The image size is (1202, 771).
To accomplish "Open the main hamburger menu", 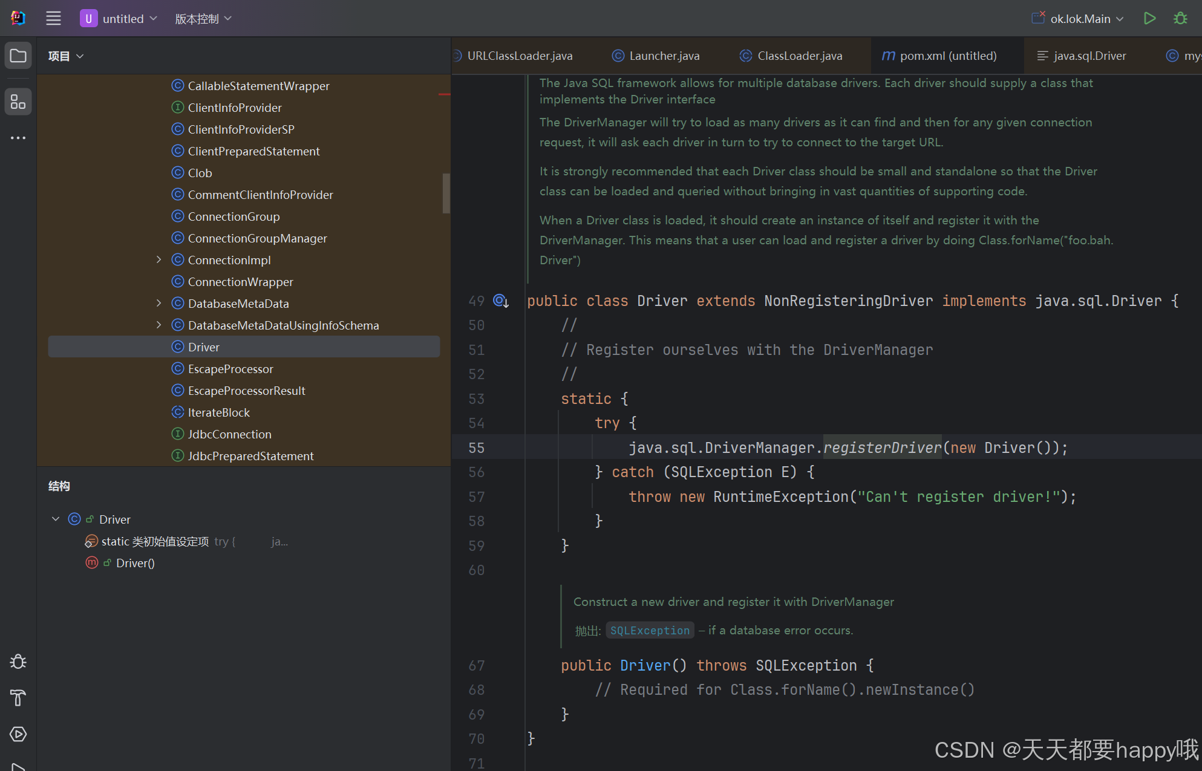I will (53, 19).
